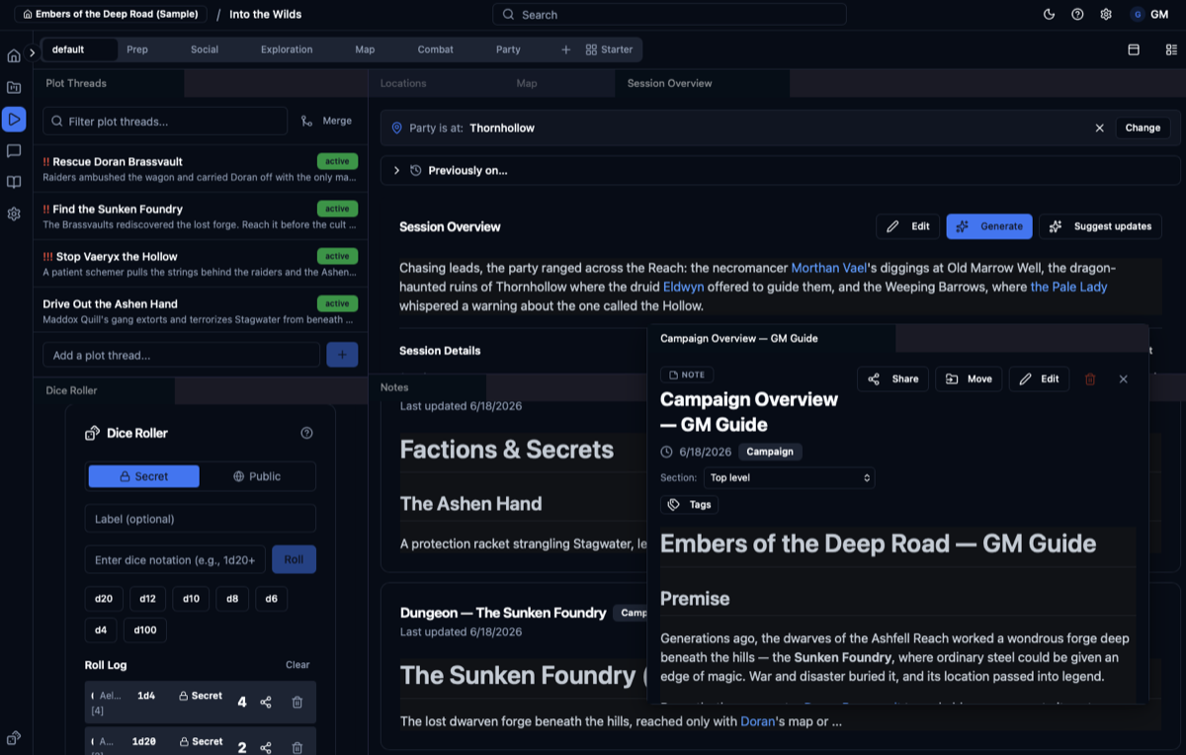Delete the Campaign Overview note (red trash)
The image size is (1186, 755).
1090,379
